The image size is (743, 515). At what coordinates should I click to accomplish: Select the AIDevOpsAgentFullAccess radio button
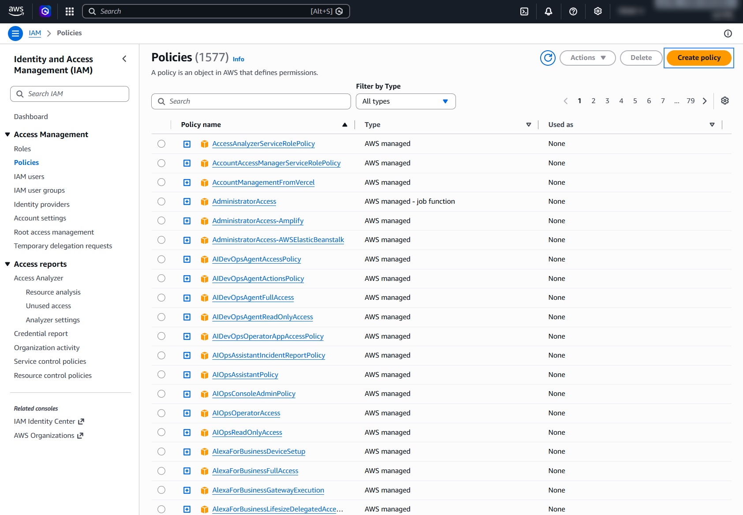coord(161,298)
